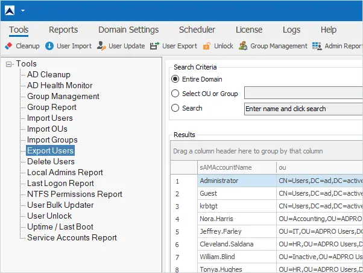Viewport: 363px width, 273px height.
Task: Select the Nora.Harris cell
Action: [x=237, y=219]
